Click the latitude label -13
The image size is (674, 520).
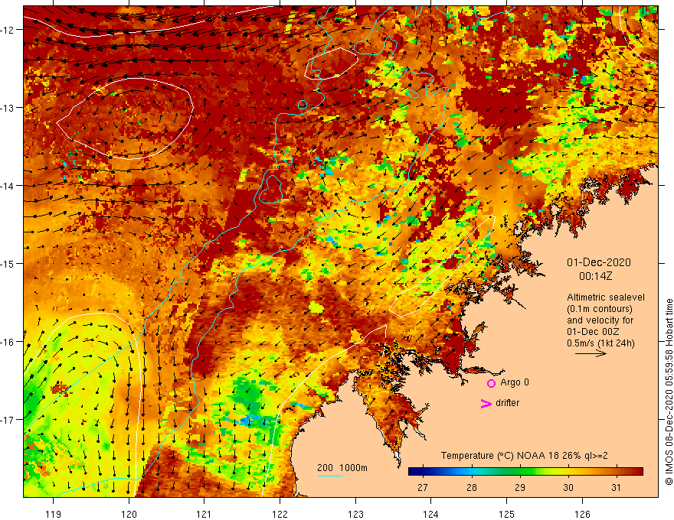click(7, 108)
